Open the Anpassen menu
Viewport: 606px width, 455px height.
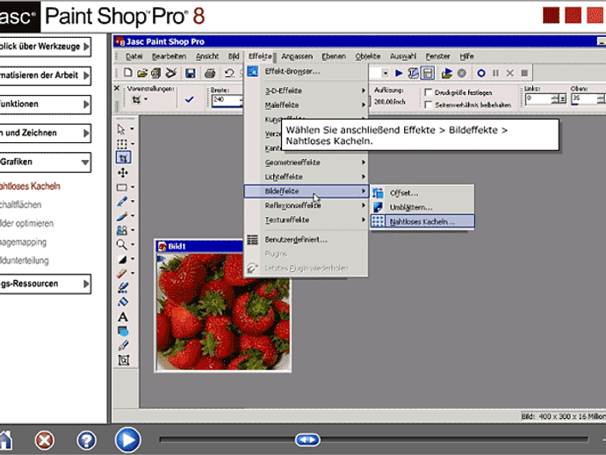click(x=297, y=56)
